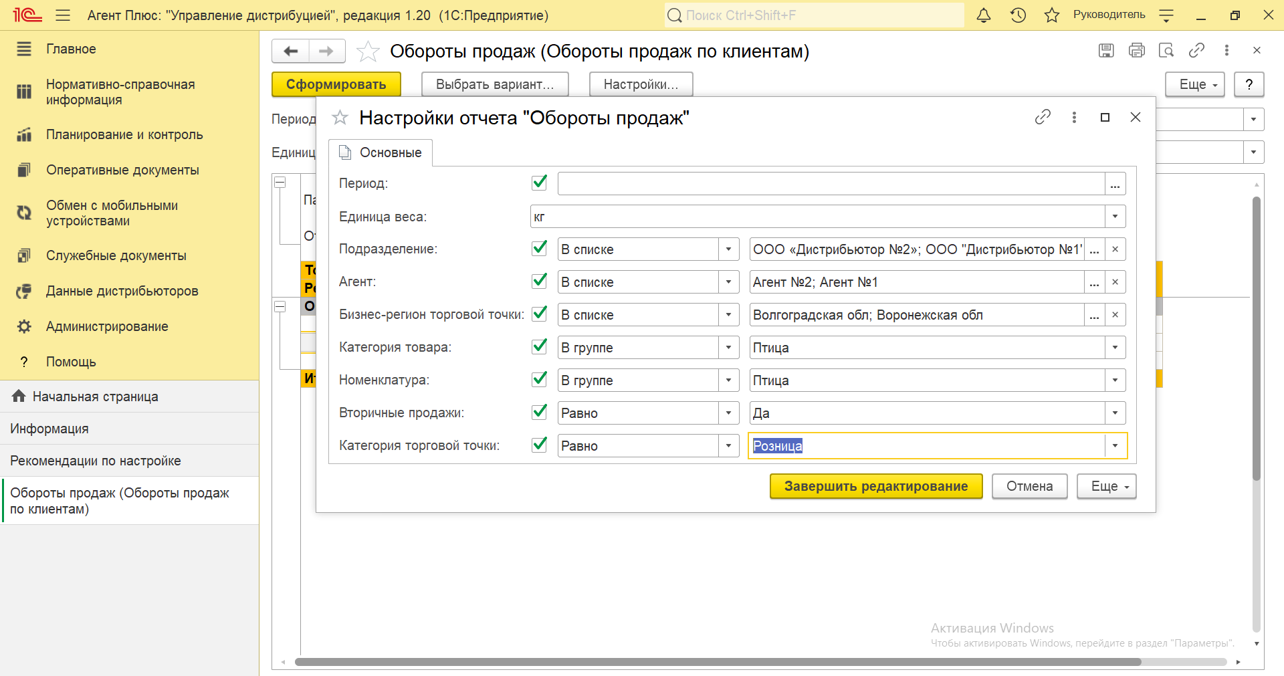1284x676 pixels.
Task: Click Сформировать button
Action: click(x=336, y=84)
